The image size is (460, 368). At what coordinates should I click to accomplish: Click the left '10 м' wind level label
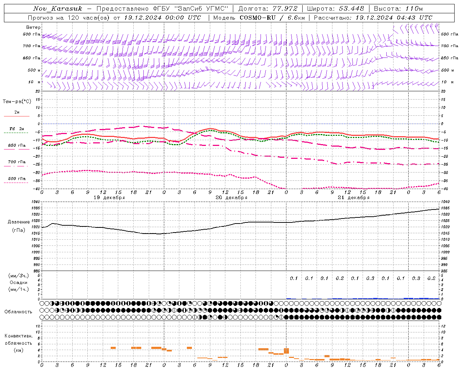34,82
